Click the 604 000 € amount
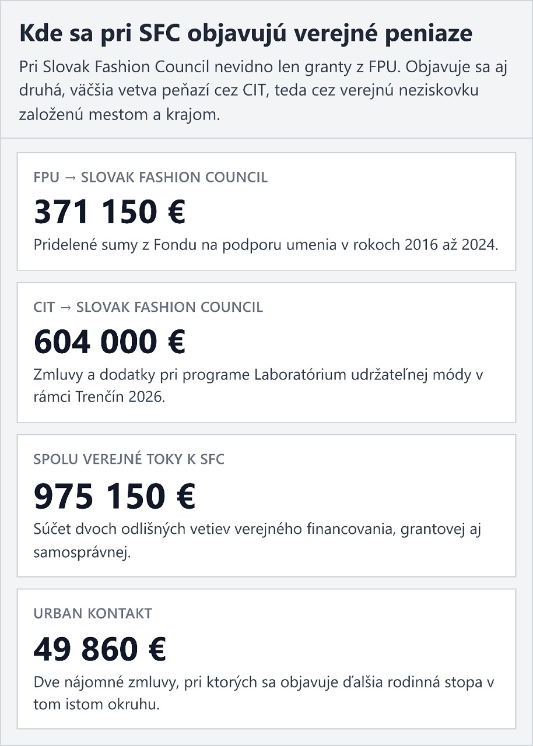533x746 pixels. 110,342
